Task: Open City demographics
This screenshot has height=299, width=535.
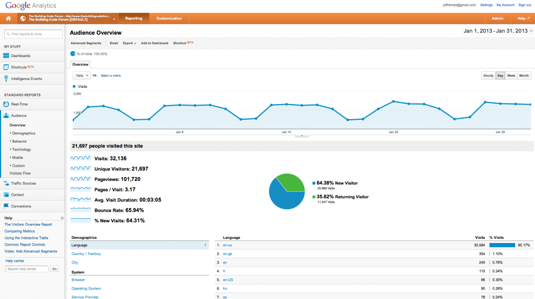Action: click(75, 262)
